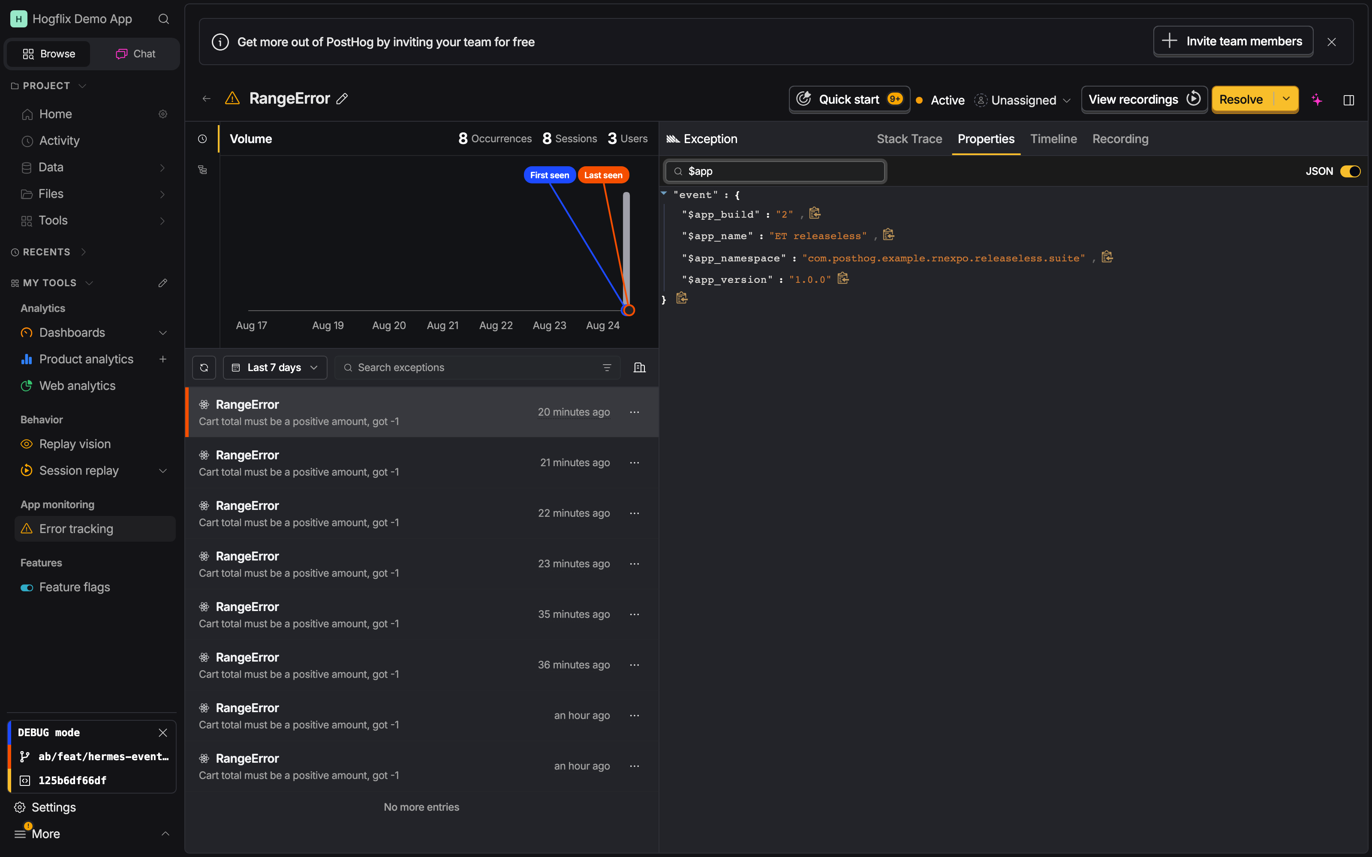
Task: Open Quick start
Action: [849, 99]
